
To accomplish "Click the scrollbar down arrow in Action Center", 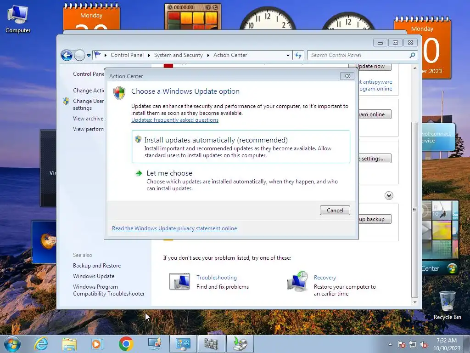I will click(415, 302).
